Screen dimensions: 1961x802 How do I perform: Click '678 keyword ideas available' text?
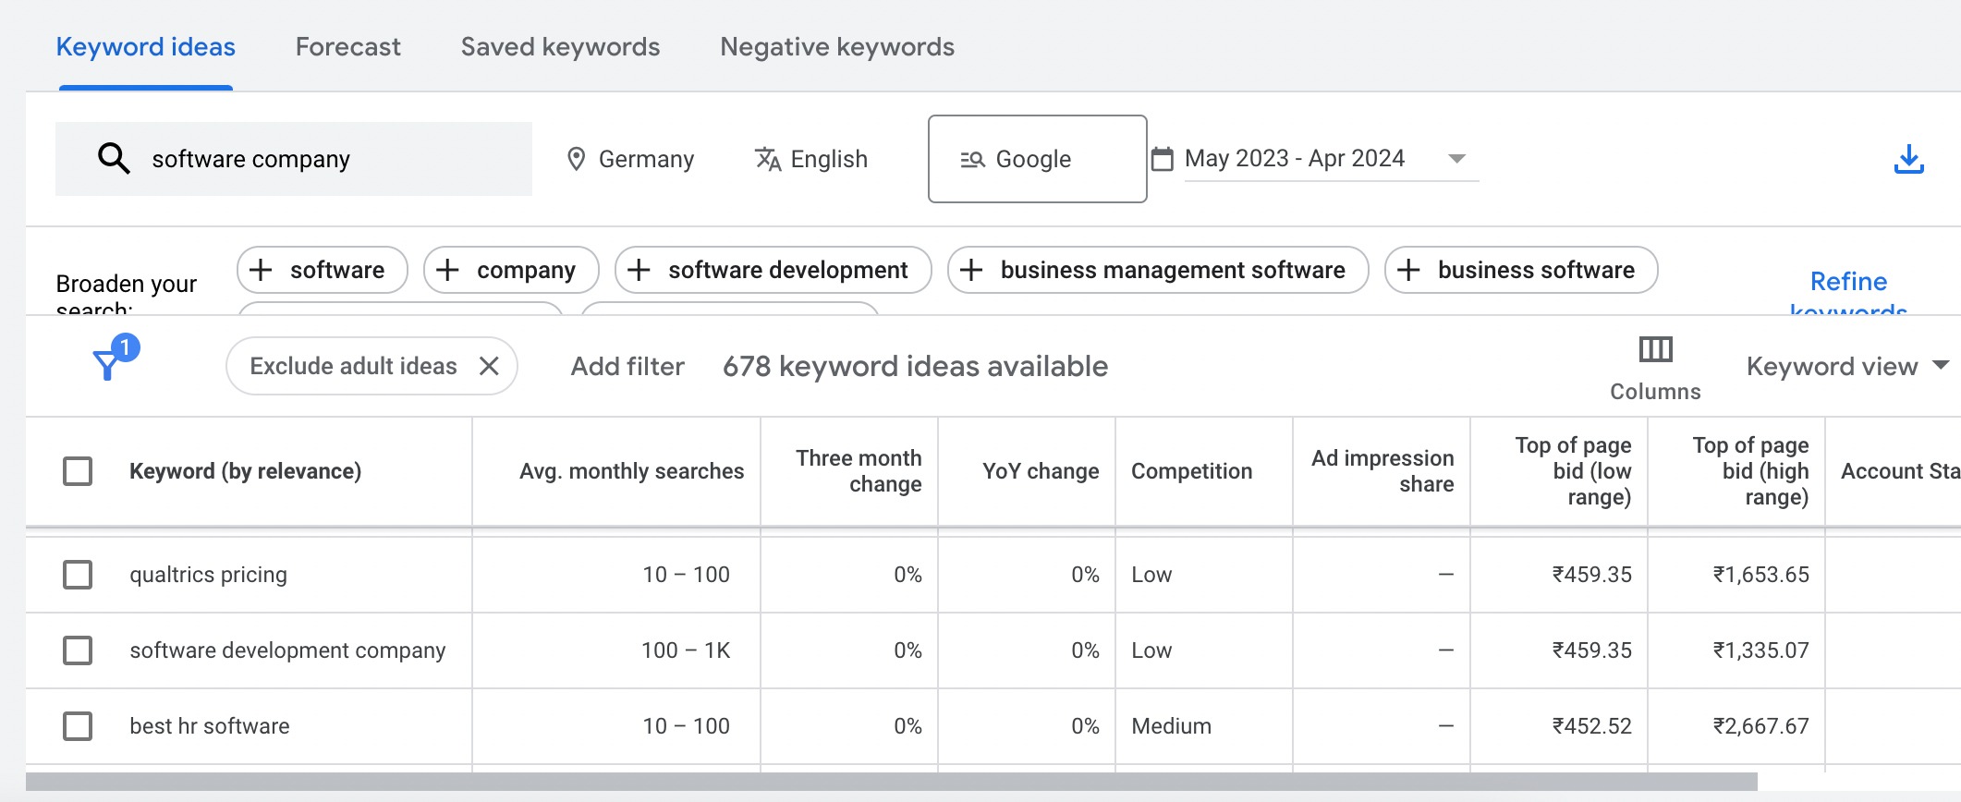coord(915,366)
